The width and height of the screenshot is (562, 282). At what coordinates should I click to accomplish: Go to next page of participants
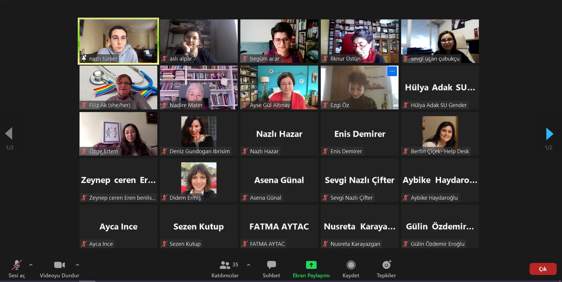coord(549,134)
